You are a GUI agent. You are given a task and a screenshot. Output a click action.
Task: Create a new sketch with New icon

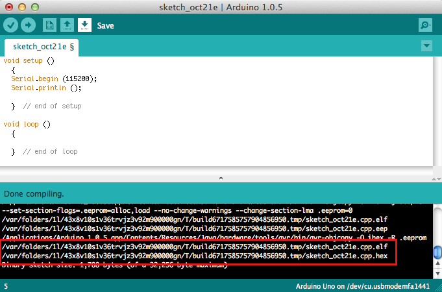[x=49, y=25]
